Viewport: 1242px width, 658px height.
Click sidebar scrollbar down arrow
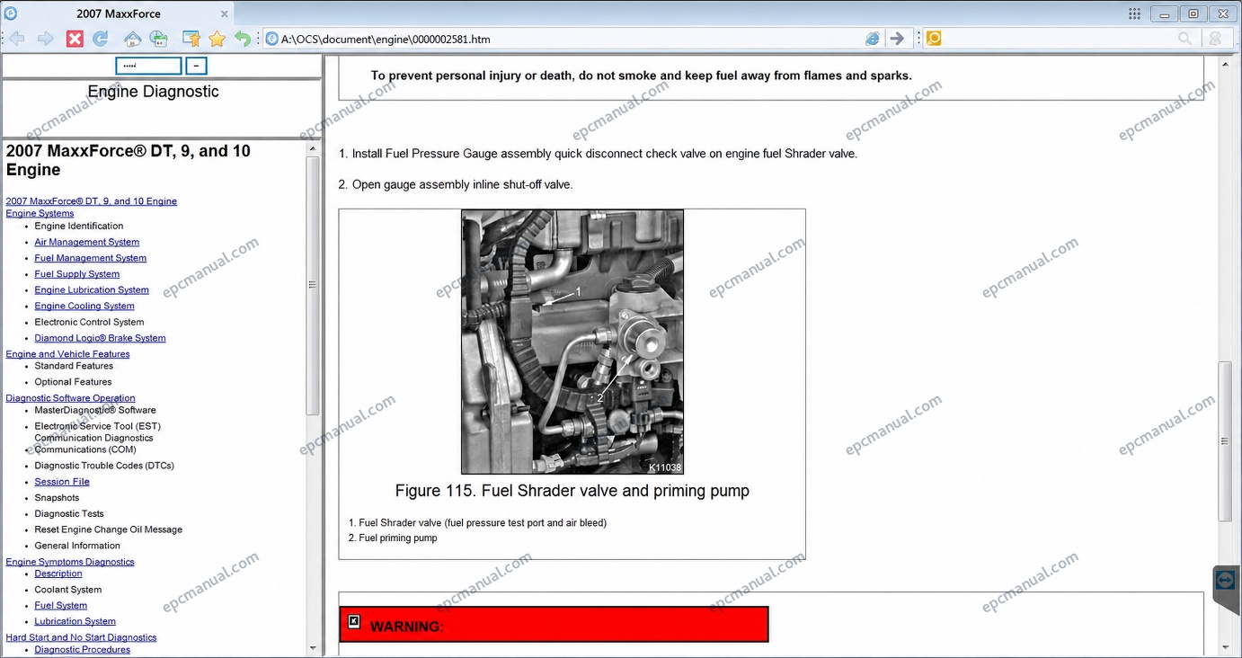point(313,647)
